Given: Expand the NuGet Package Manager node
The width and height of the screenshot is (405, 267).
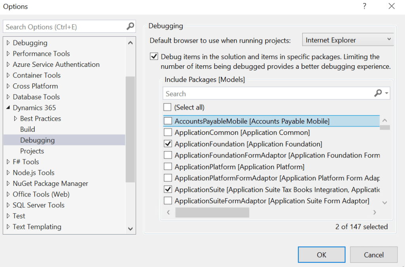Looking at the screenshot, I should (x=8, y=184).
